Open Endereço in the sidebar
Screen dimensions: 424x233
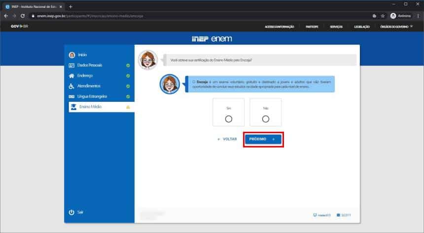tap(85, 76)
